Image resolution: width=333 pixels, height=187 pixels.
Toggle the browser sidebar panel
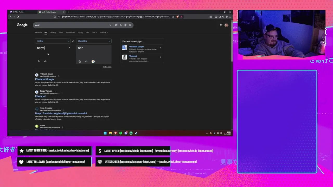click(216, 17)
